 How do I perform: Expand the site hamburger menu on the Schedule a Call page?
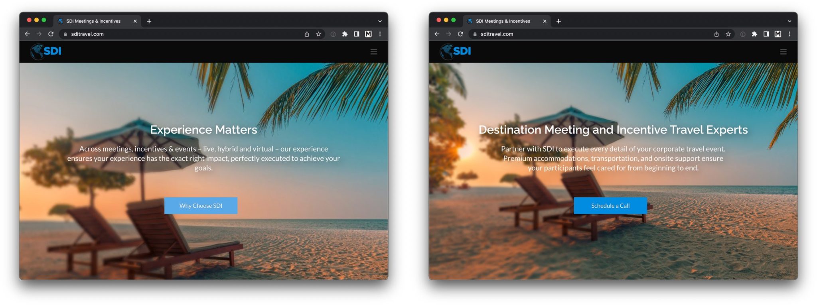(783, 52)
